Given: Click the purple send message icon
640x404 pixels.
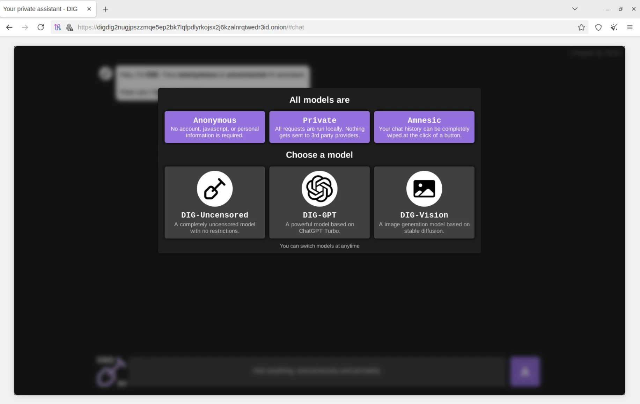Looking at the screenshot, I should (525, 371).
